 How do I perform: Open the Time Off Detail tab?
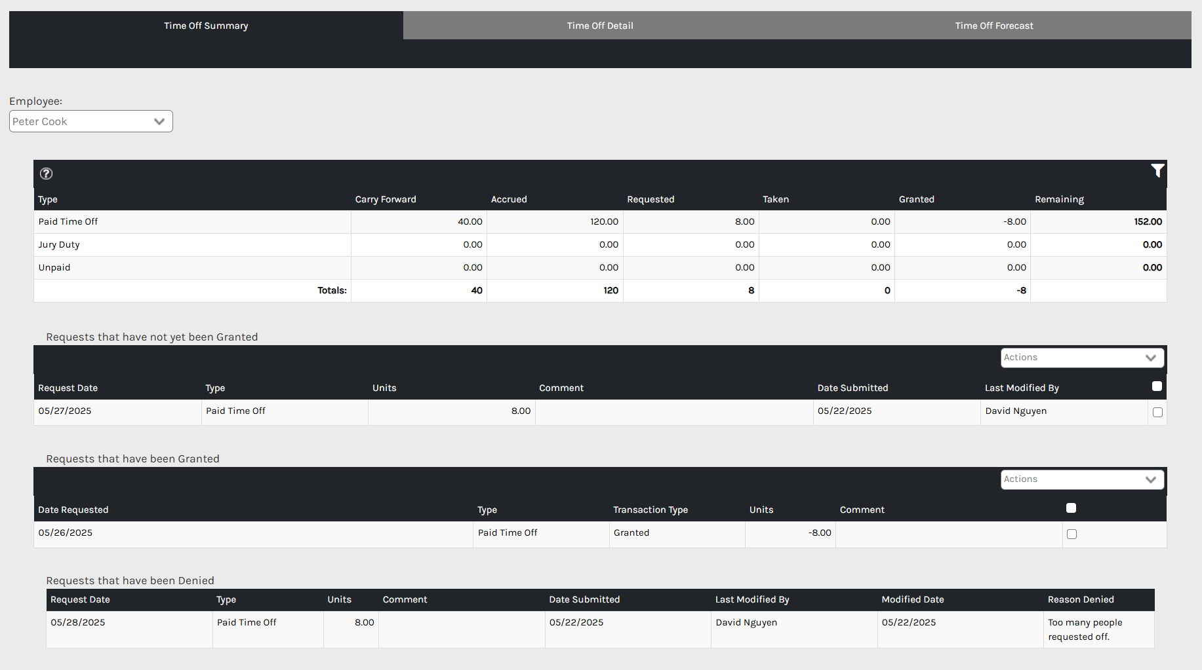click(600, 26)
